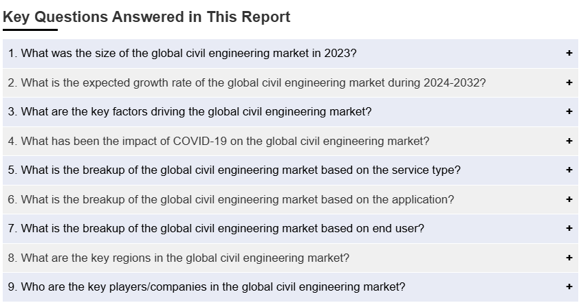Open question 5 on service type breakup
Image resolution: width=581 pixels, height=303 pixels.
(x=234, y=170)
